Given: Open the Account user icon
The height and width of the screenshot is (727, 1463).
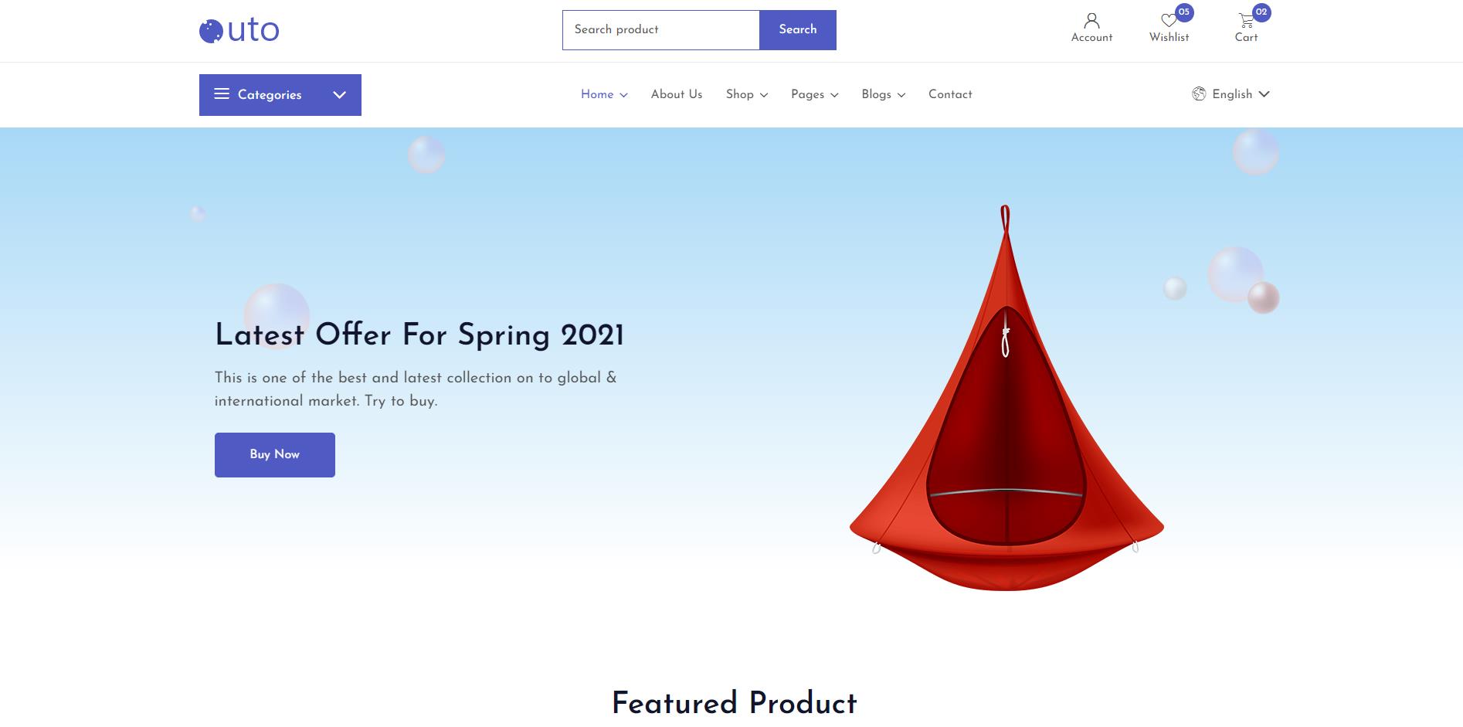Looking at the screenshot, I should 1091,20.
